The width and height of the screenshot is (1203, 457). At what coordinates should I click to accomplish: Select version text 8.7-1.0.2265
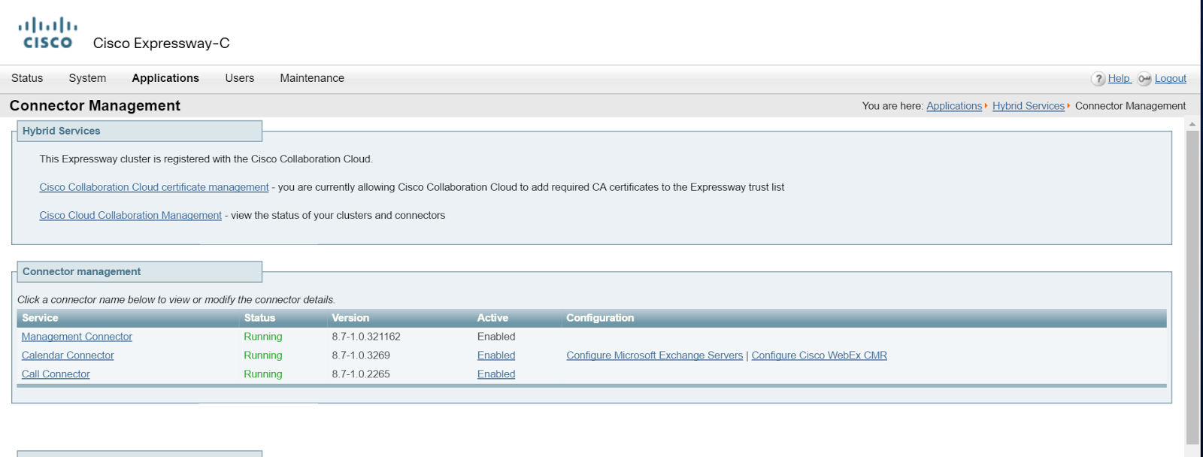(x=361, y=374)
